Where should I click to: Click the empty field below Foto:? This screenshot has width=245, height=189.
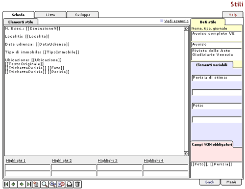(x=217, y=119)
